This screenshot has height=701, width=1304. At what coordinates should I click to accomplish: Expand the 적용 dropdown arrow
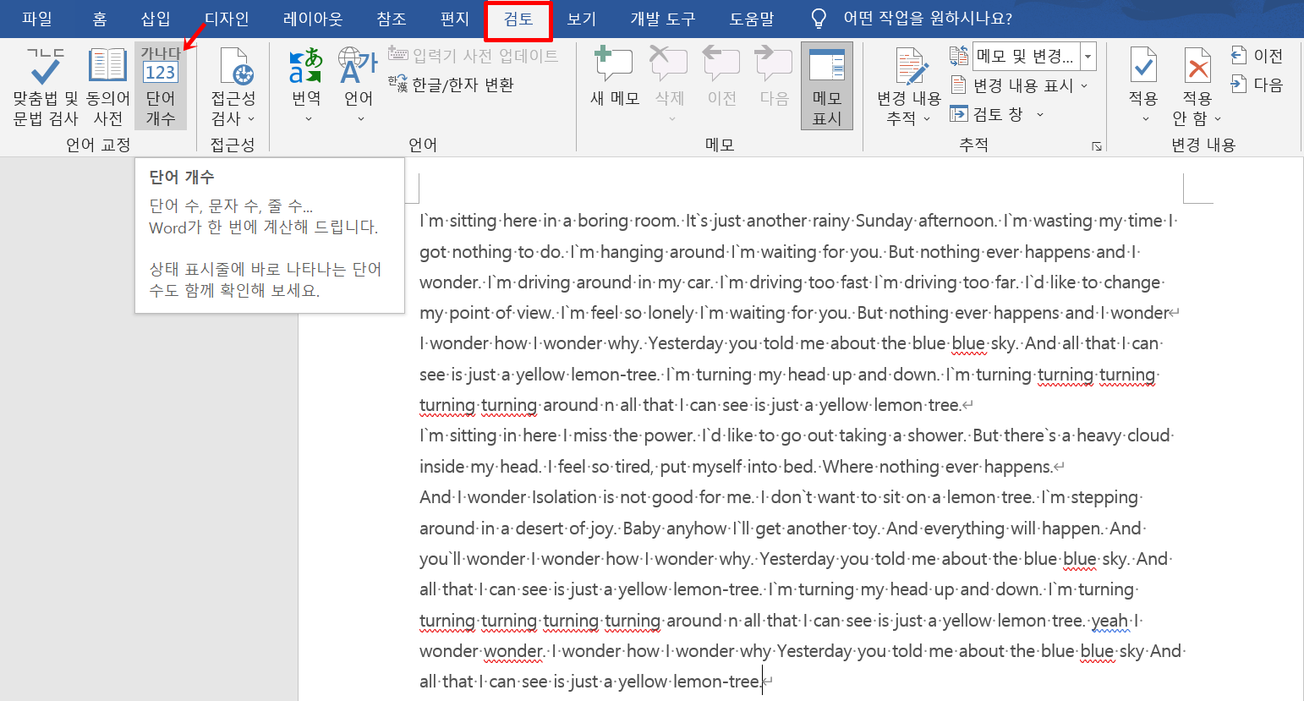(1145, 119)
